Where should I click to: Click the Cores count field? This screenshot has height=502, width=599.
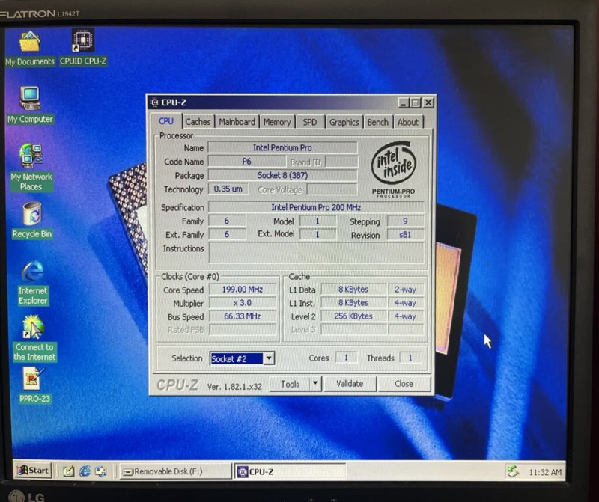click(x=346, y=358)
